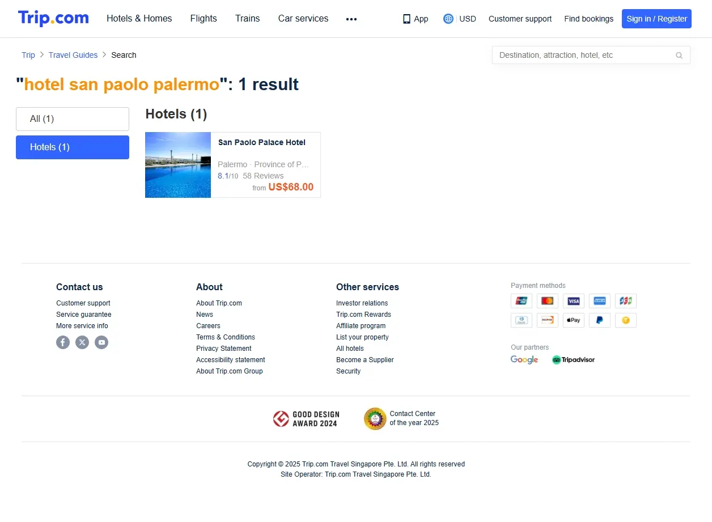Open the USD currency selector
712x522 pixels.
(x=468, y=19)
